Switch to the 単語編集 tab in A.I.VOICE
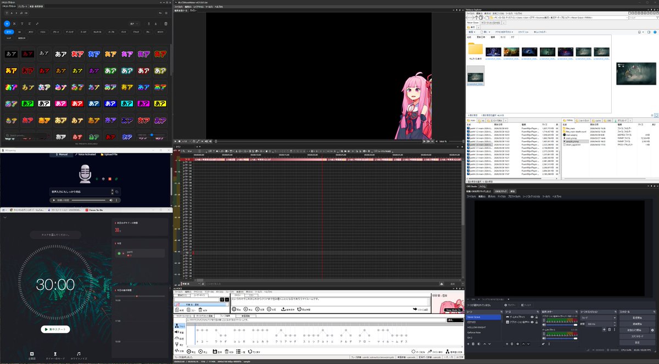Viewport: 659px width, 364px height. pos(245,316)
